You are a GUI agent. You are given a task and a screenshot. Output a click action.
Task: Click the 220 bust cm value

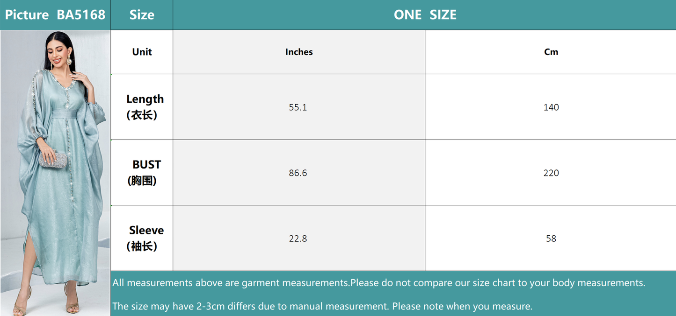coord(551,173)
